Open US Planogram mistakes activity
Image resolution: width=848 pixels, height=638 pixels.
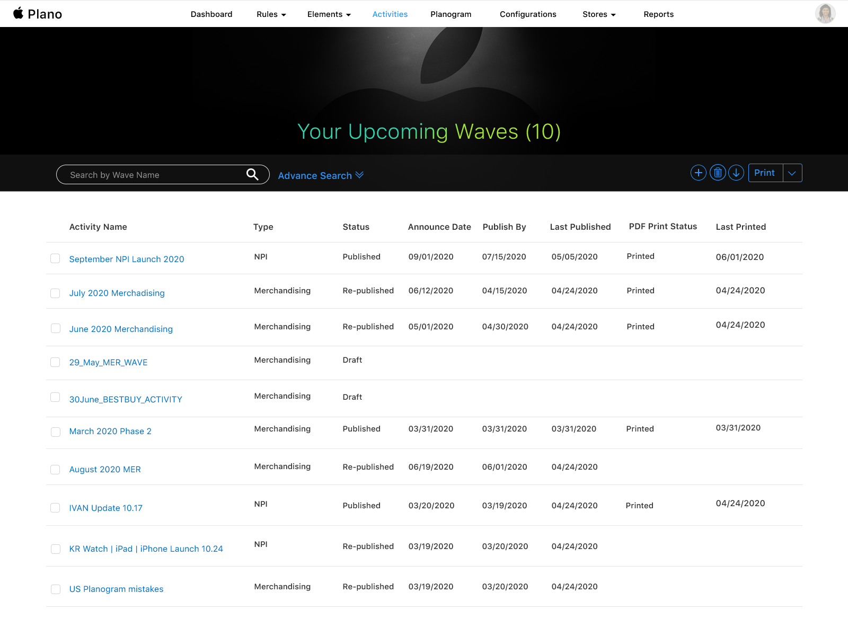click(116, 589)
